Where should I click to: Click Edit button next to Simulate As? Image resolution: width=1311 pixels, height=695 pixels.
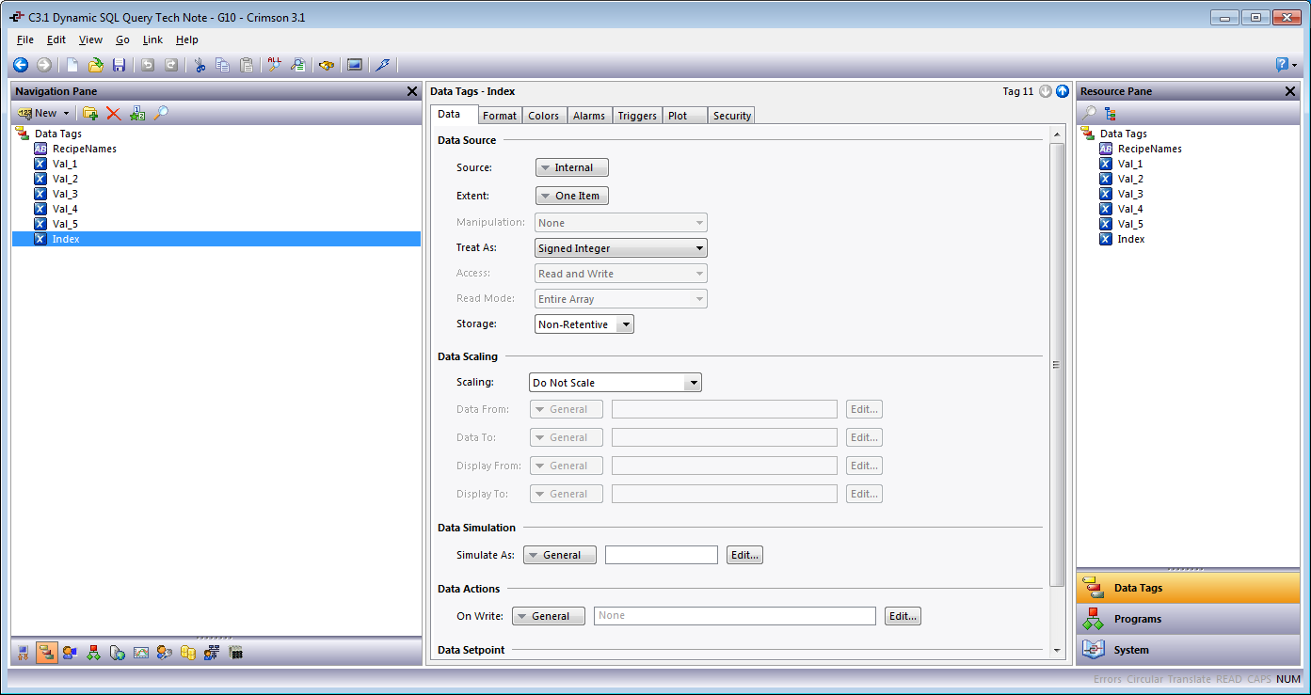pyautogui.click(x=744, y=555)
